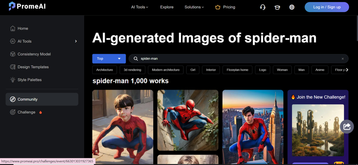Open the Spider-Man crouching on wall image
This screenshot has height=165, width=358.
188,120
